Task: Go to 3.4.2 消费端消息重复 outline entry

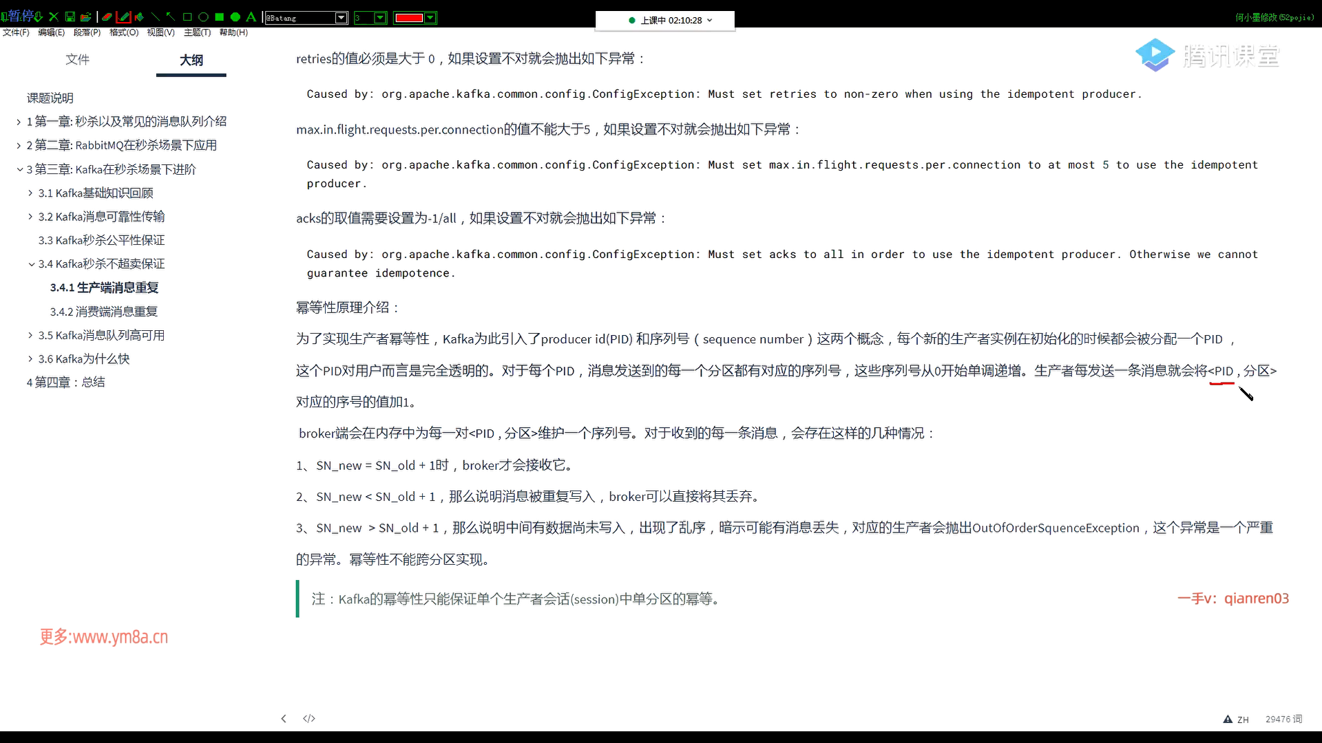Action: (x=104, y=312)
